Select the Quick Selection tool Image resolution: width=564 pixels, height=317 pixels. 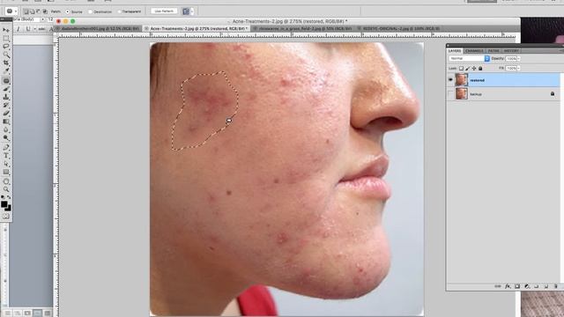coord(6,55)
